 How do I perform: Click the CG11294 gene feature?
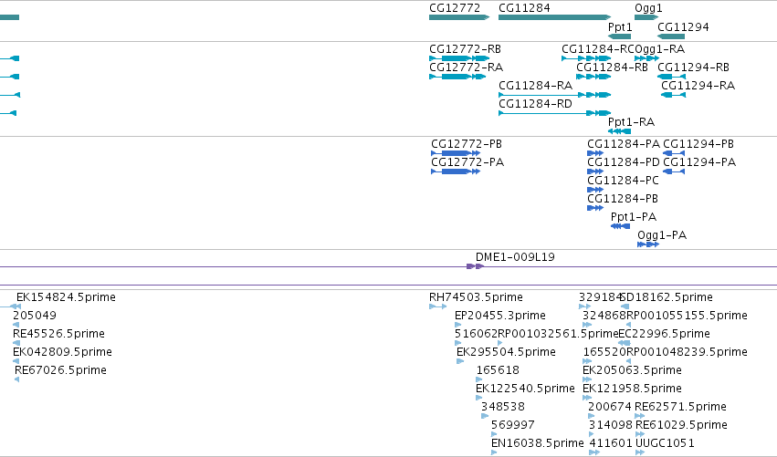(671, 36)
